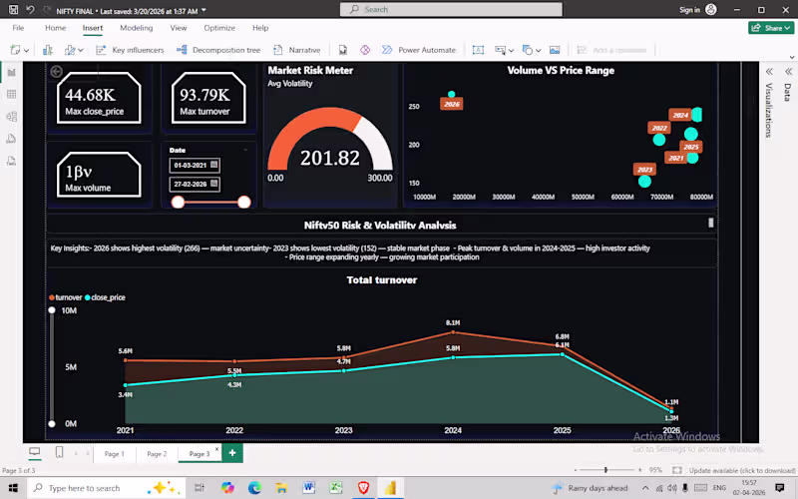
Task: Expand the Visualizations pane
Action: 769,72
